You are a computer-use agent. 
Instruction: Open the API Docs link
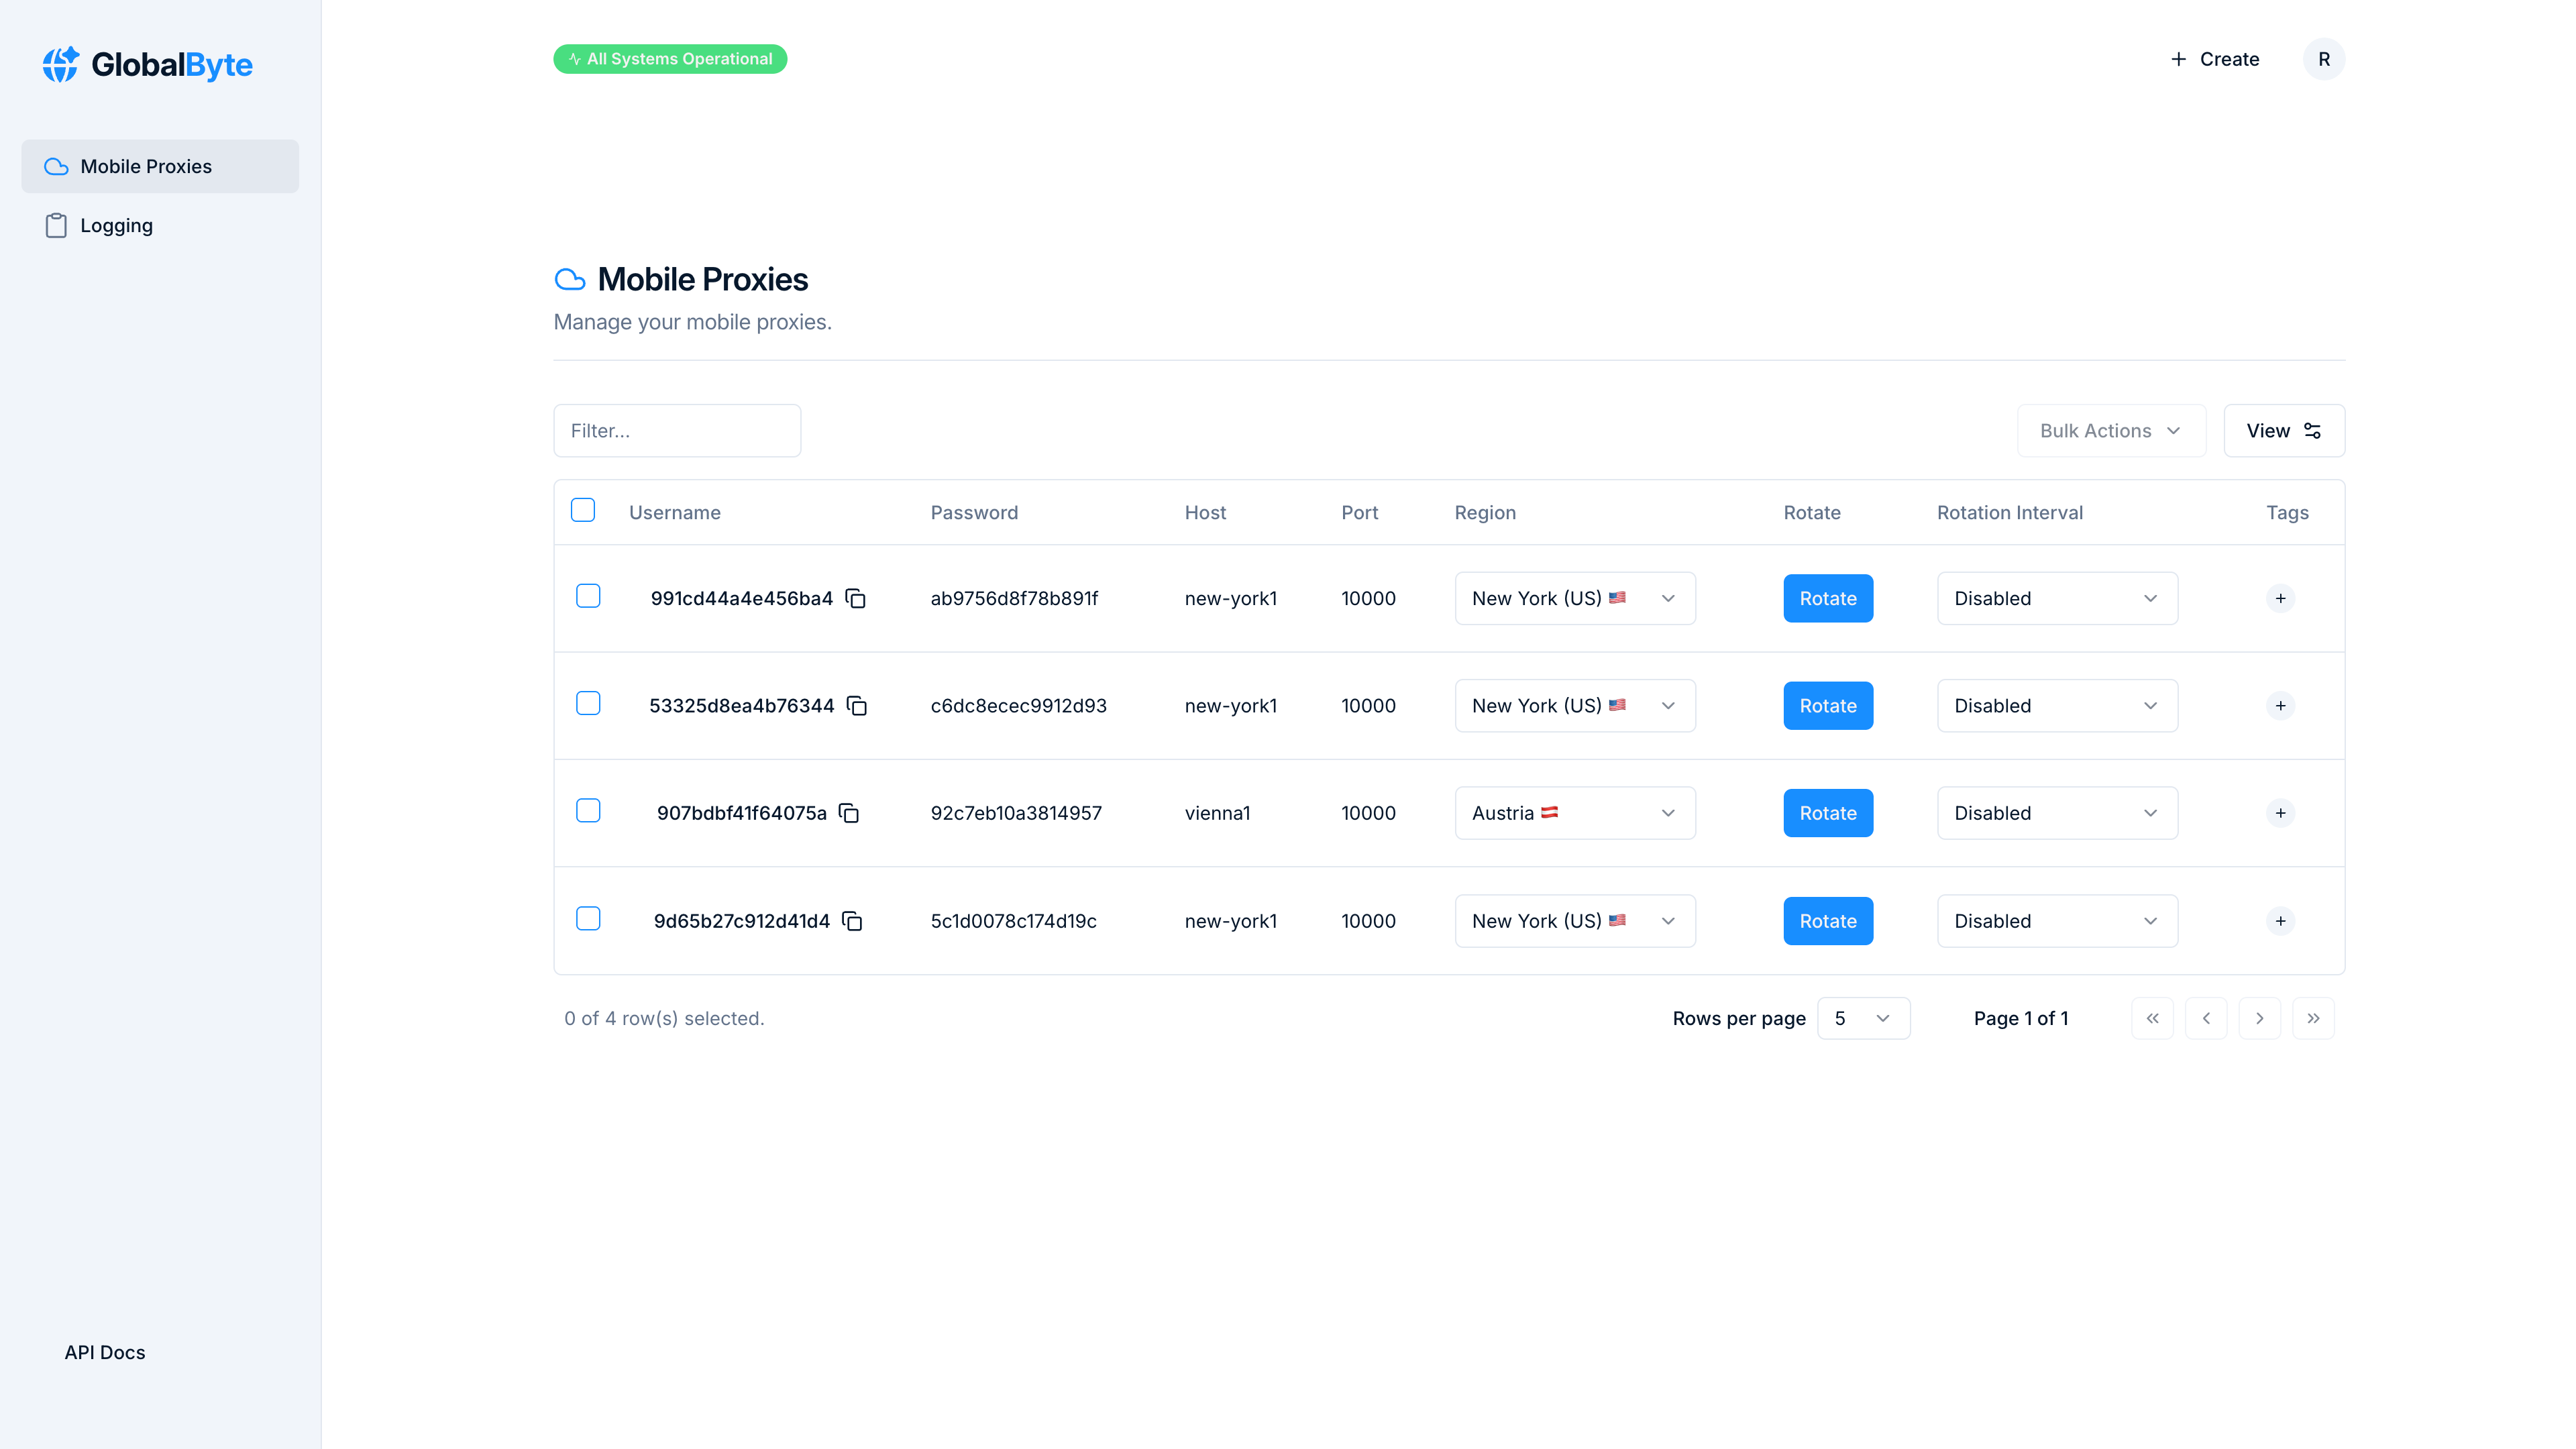pos(104,1352)
